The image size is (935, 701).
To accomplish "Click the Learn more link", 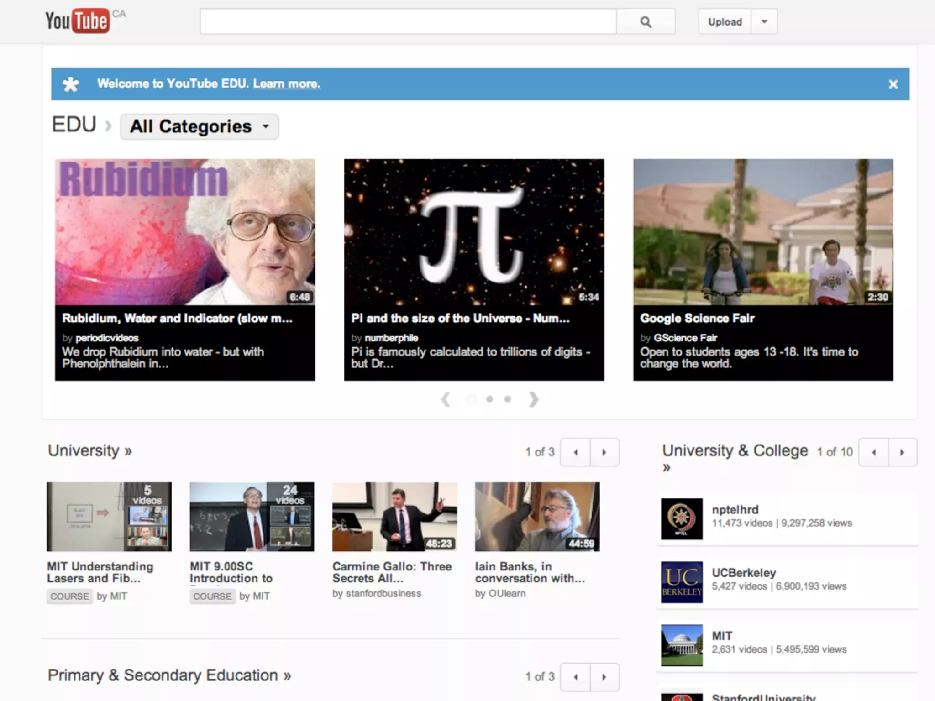I will click(x=286, y=84).
